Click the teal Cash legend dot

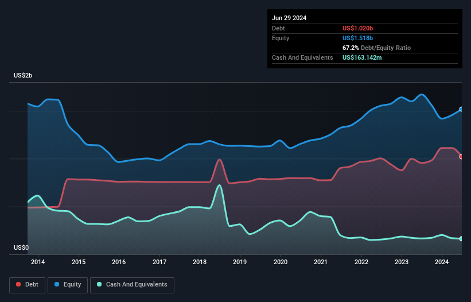tap(99, 284)
